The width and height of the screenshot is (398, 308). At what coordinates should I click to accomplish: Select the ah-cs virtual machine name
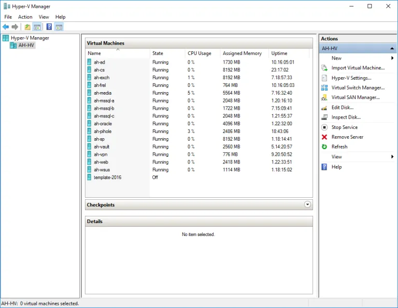coord(99,70)
